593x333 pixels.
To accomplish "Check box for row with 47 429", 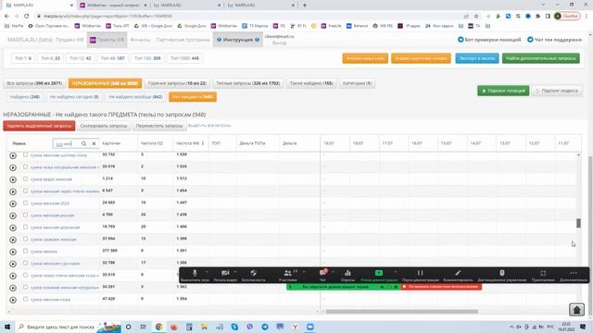I will point(25,299).
